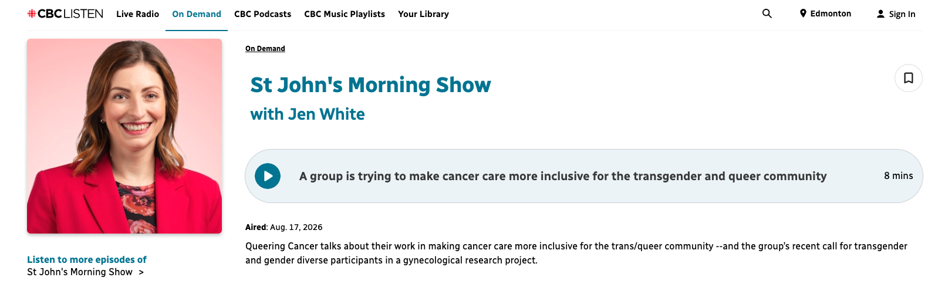
Task: Select the episode title about cancer care
Action: coord(563,176)
